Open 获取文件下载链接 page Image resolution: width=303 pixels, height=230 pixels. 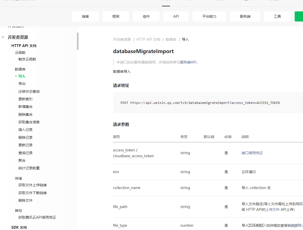tap(33, 193)
